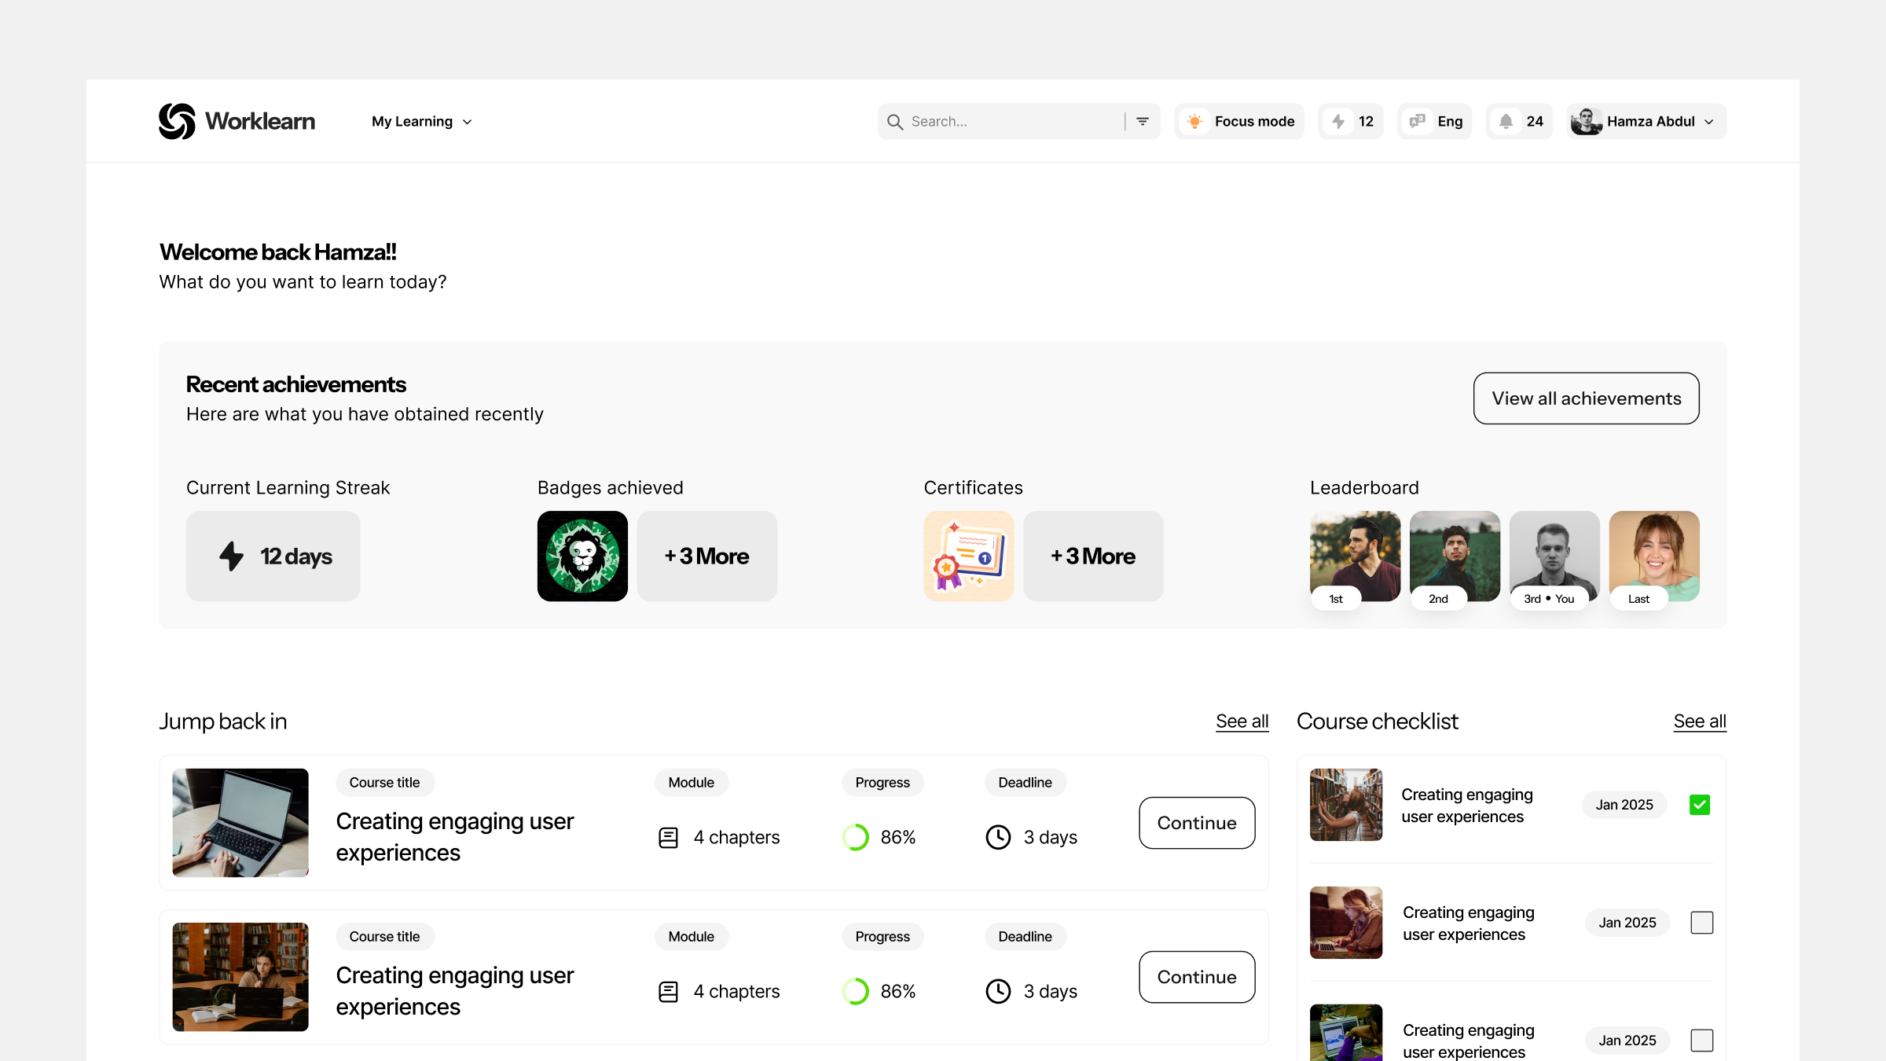1886x1061 pixels.
Task: Check the second checklist item checkbox
Action: click(x=1702, y=923)
